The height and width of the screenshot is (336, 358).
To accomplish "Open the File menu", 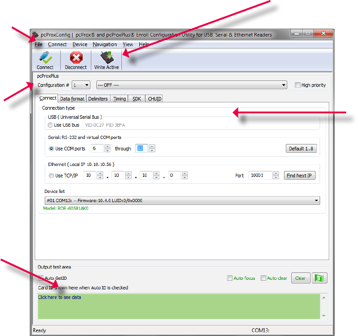I will (x=38, y=44).
